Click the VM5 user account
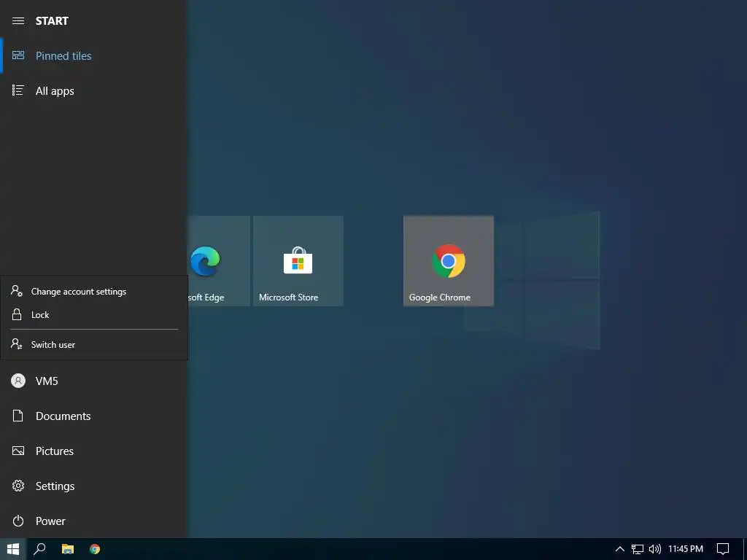This screenshot has width=747, height=560. tap(94, 381)
